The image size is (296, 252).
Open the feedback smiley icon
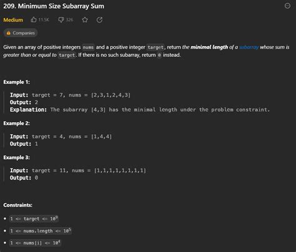(x=287, y=6)
